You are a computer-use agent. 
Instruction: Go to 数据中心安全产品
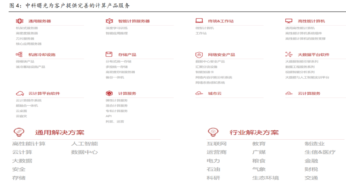pyautogui.click(x=210, y=62)
